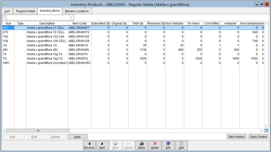Image resolution: width=271 pixels, height=152 pixels.
Task: Click the green app icon in title bar
Action: [x=4, y=4]
